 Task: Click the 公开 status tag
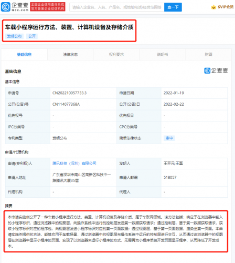(x=32, y=36)
